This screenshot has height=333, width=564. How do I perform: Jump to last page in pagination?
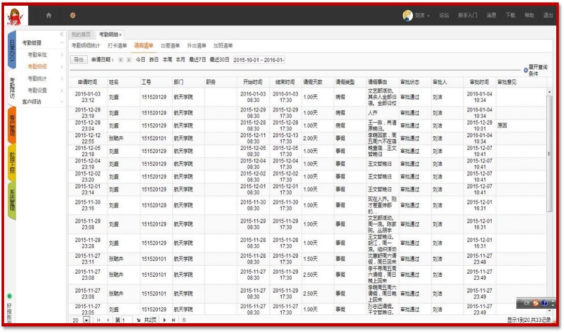click(174, 320)
